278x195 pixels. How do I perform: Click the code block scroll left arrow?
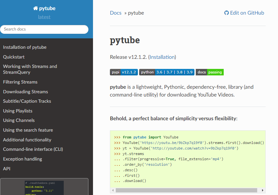(113, 190)
